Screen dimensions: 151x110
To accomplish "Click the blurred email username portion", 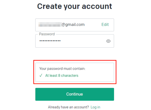I will click(50, 24).
